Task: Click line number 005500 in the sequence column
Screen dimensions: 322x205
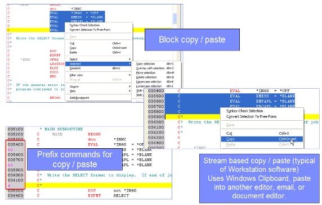Action: click(x=156, y=96)
